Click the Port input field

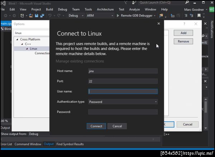[x=123, y=81]
